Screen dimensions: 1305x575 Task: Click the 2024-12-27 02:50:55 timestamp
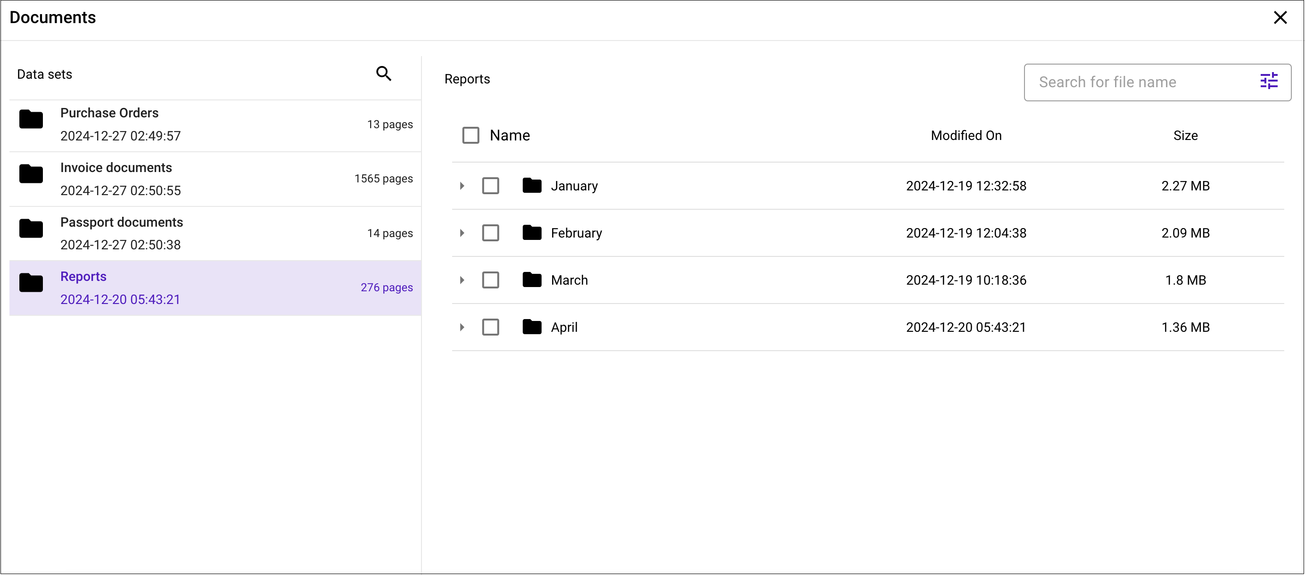pos(121,191)
